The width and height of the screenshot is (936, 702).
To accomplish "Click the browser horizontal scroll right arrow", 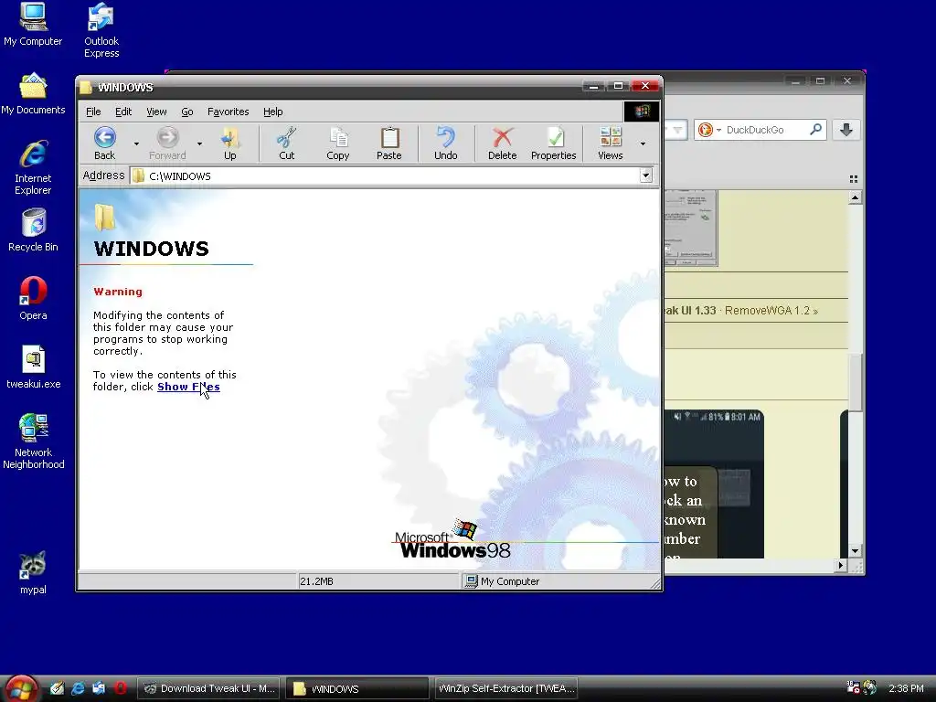I will click(841, 565).
